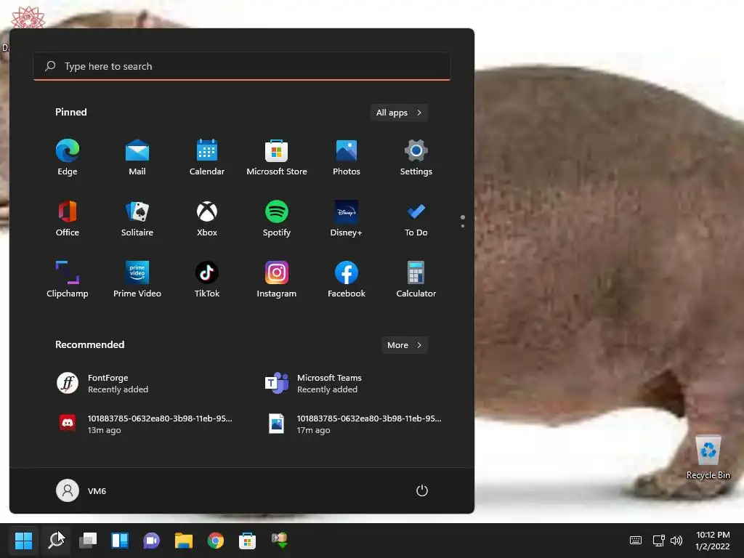
Task: Open the Calculator app
Action: 416,280
